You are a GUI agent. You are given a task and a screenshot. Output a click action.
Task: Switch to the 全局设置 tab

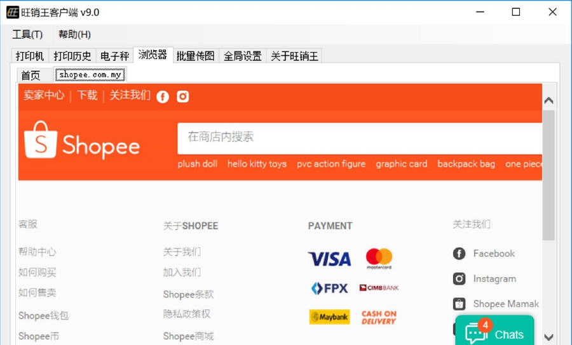(x=243, y=56)
